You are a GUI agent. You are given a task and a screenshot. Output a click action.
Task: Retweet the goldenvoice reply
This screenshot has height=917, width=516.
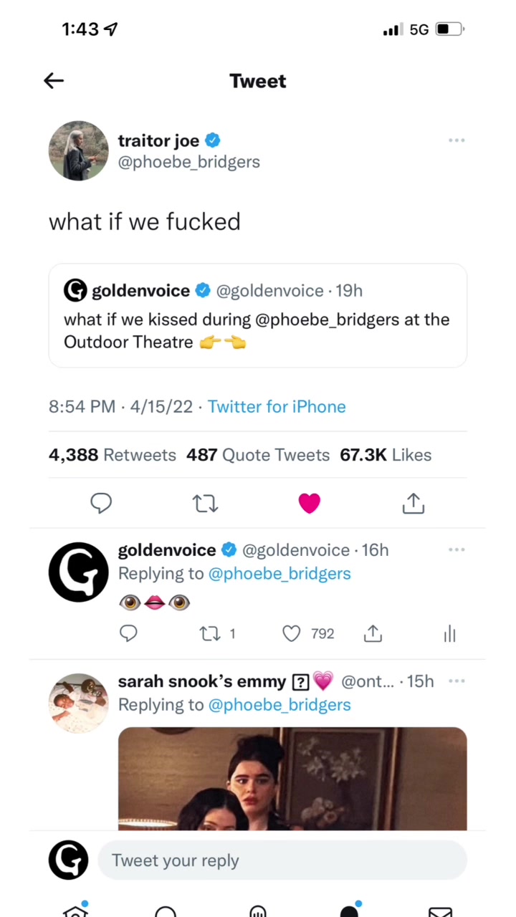click(210, 633)
